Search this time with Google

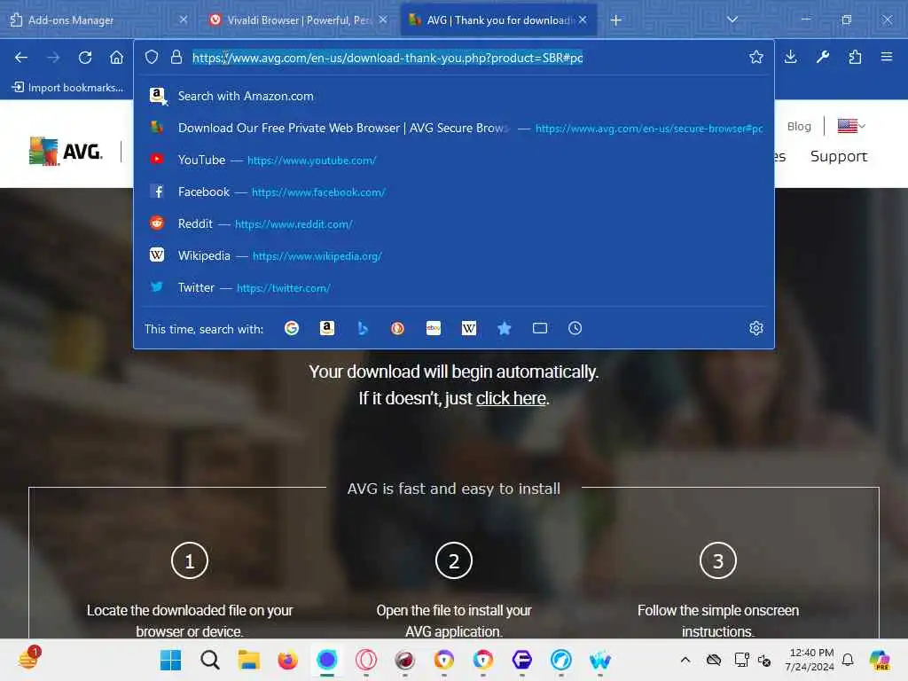[x=291, y=328]
